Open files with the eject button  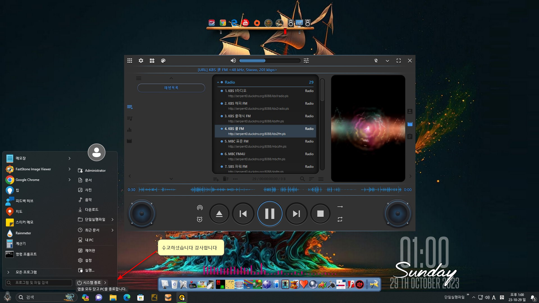point(219,214)
